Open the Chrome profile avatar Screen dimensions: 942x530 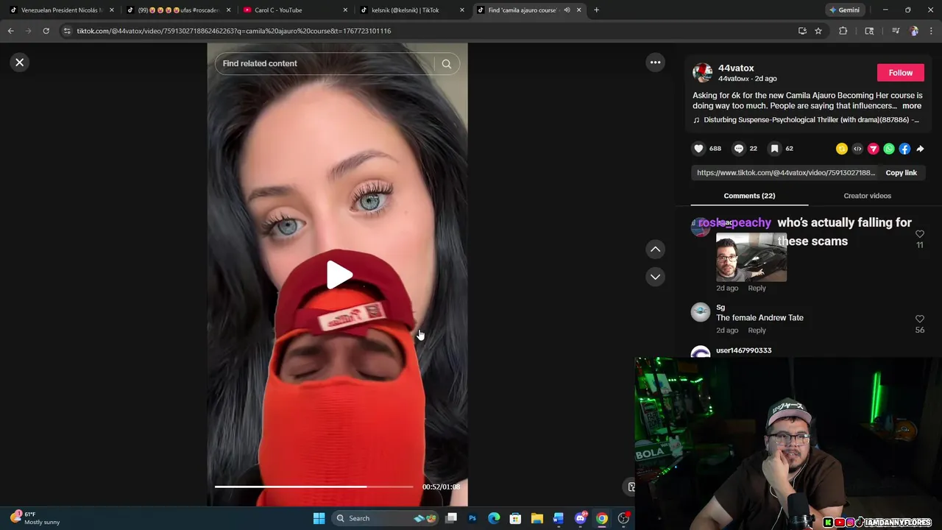tap(914, 31)
